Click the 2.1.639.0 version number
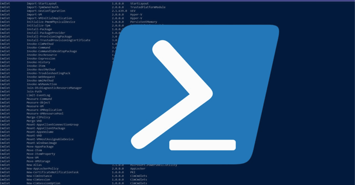The image size is (355, 185). (x=119, y=11)
